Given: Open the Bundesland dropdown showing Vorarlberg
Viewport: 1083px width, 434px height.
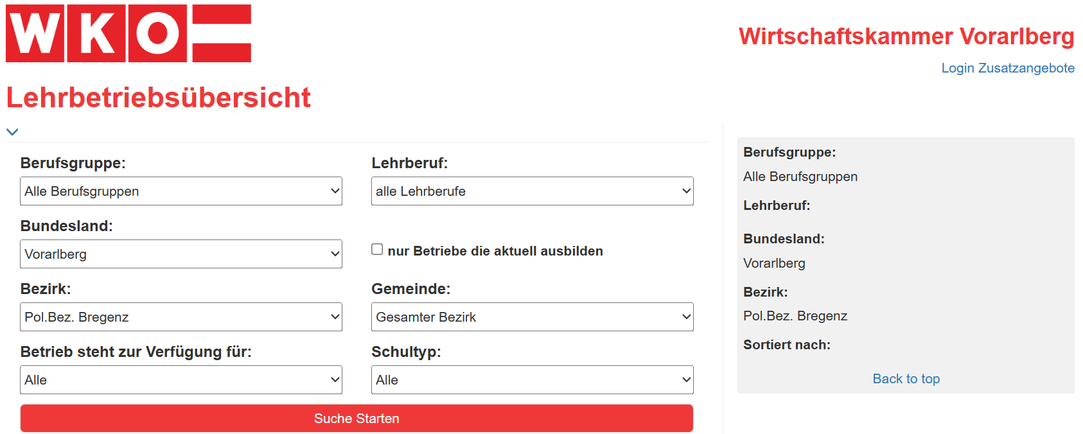Looking at the screenshot, I should point(181,254).
